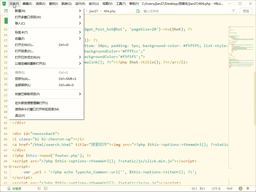The width and height of the screenshot is (256, 192).
Task: Click the 预览 preview button
Action: 246,11
